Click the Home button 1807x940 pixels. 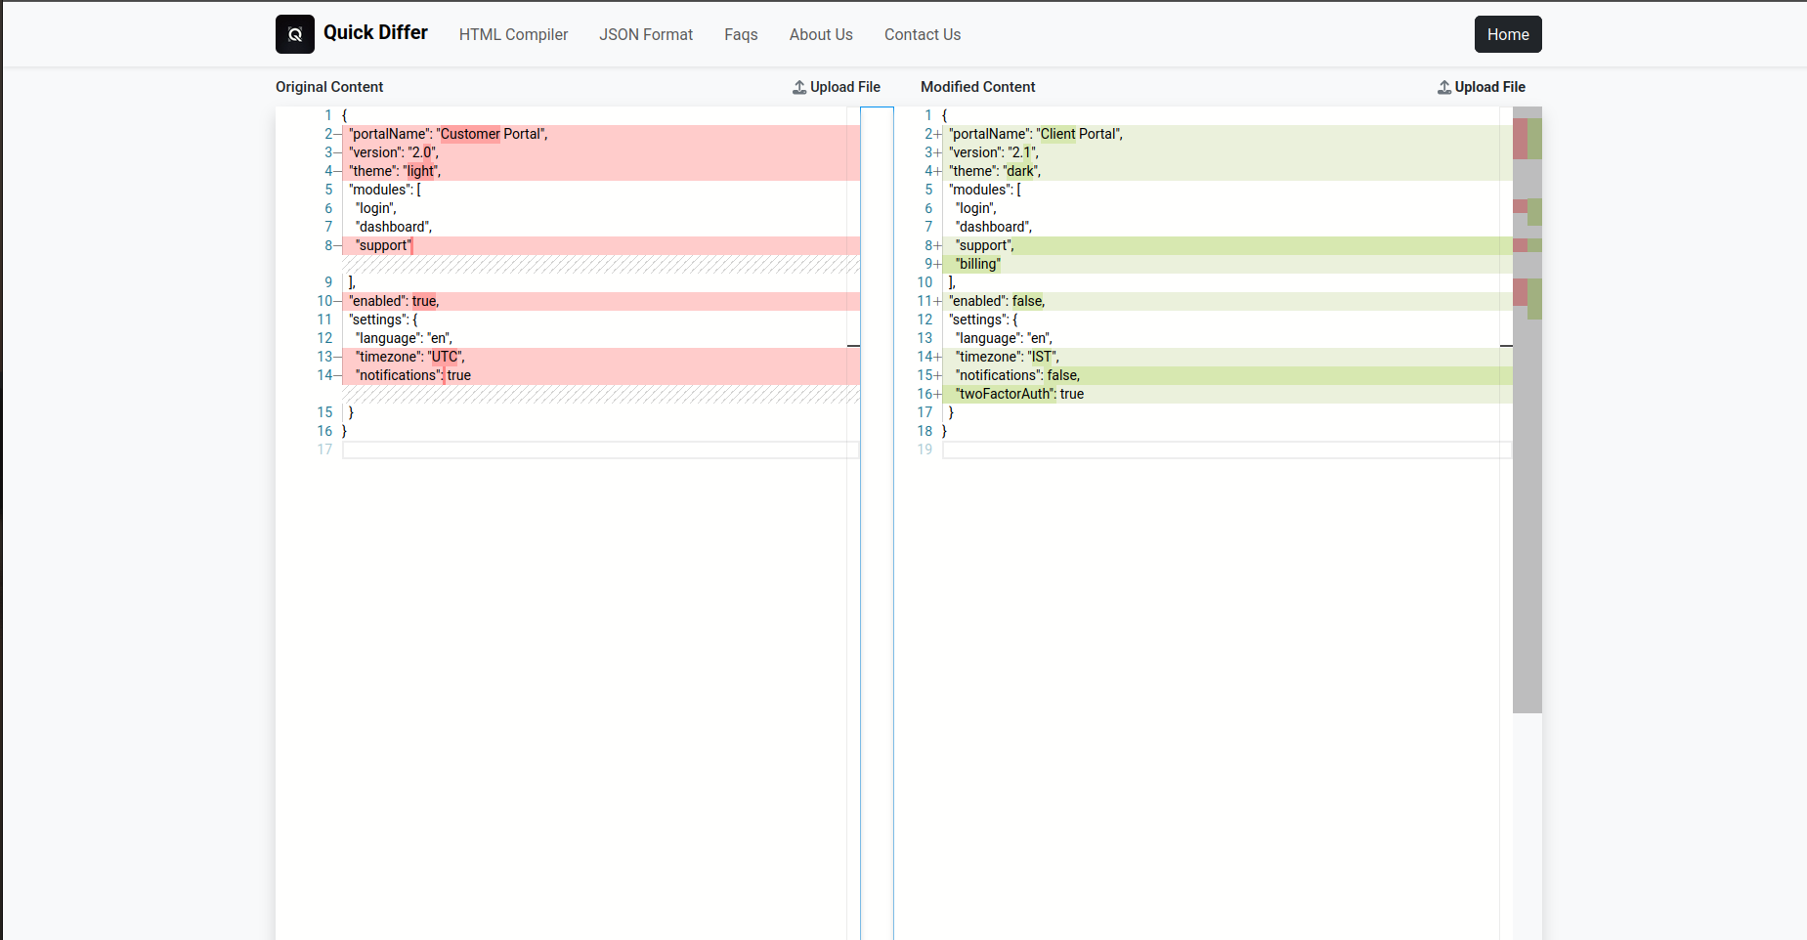pyautogui.click(x=1508, y=34)
